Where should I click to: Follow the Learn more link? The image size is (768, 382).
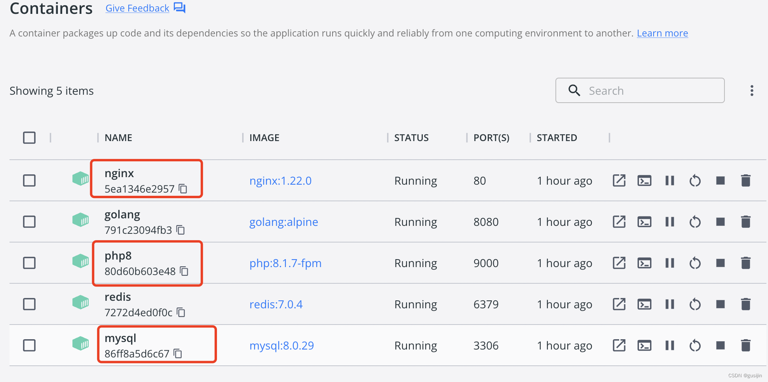662,33
